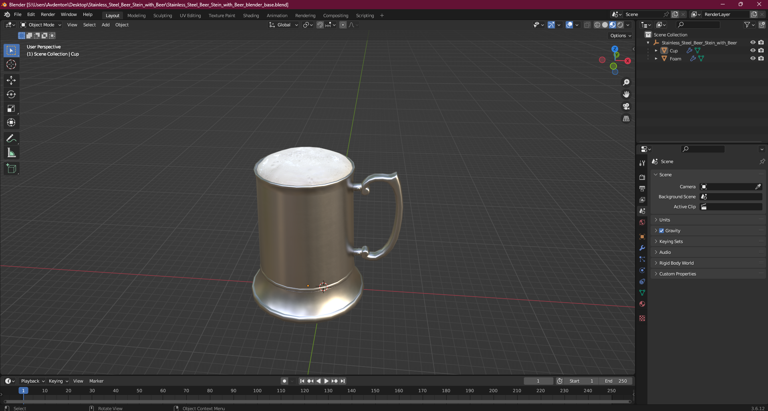768x411 pixels.
Task: Toggle X-ray display
Action: (587, 25)
